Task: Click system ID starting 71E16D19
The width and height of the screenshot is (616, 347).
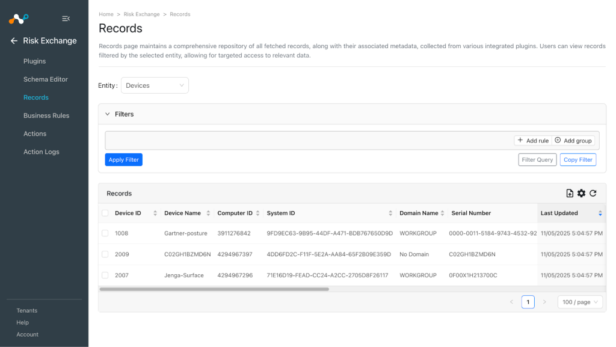Action: 327,275
